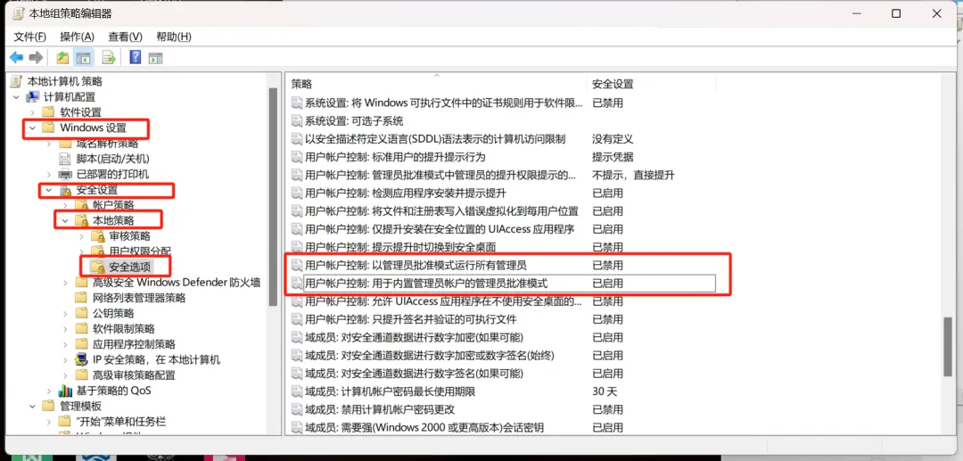Collapse the 管理模板 tree node
963x461 pixels.
pos(33,406)
